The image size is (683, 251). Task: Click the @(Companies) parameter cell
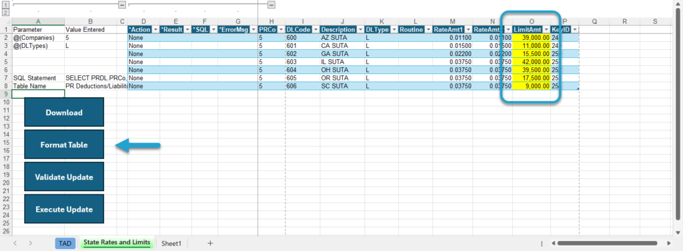click(x=38, y=38)
